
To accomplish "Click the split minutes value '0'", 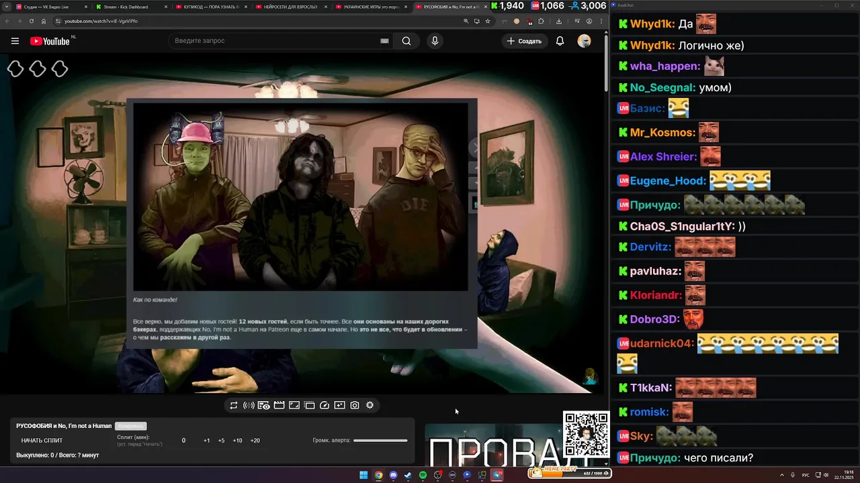I will tap(183, 441).
